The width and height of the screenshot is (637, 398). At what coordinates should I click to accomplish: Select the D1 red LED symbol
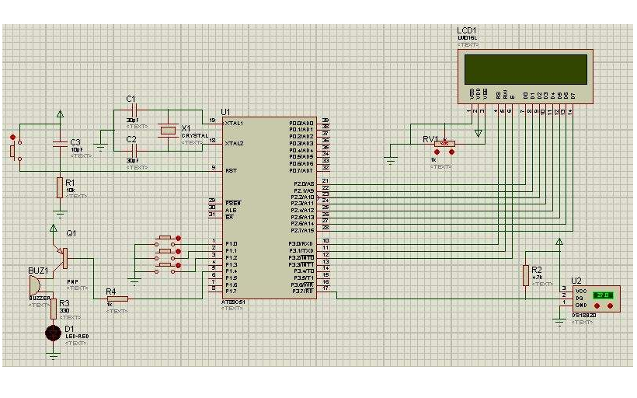pyautogui.click(x=54, y=333)
